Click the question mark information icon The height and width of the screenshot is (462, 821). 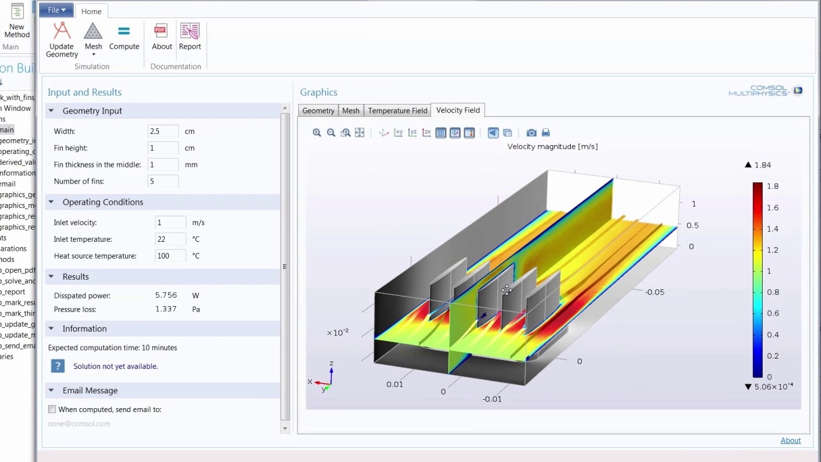point(58,366)
